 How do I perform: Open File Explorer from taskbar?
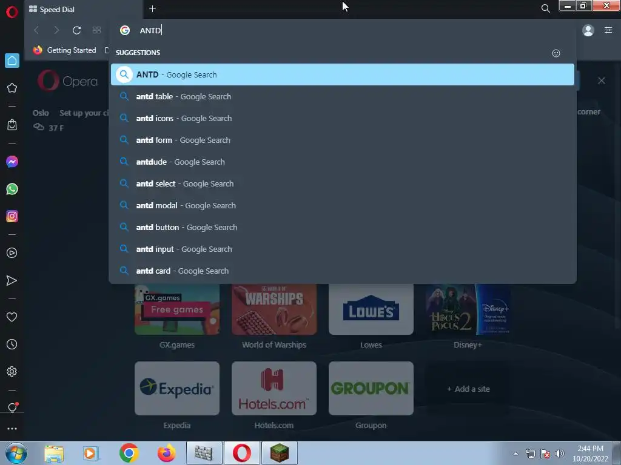[x=54, y=453]
